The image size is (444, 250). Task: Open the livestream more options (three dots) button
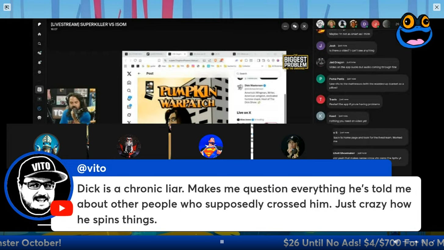tap(285, 26)
